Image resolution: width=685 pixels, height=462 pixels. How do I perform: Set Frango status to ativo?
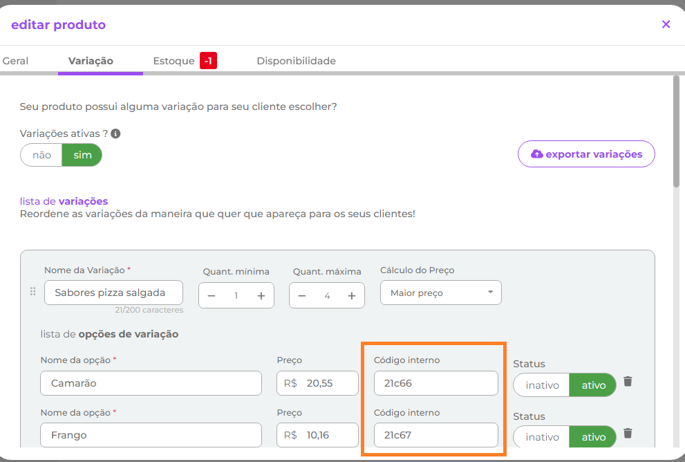pos(593,437)
